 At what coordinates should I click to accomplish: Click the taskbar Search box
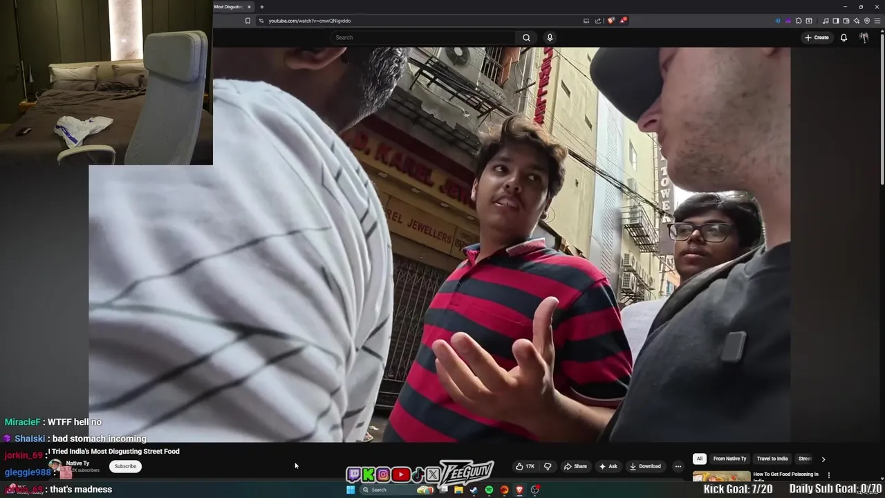click(x=397, y=490)
